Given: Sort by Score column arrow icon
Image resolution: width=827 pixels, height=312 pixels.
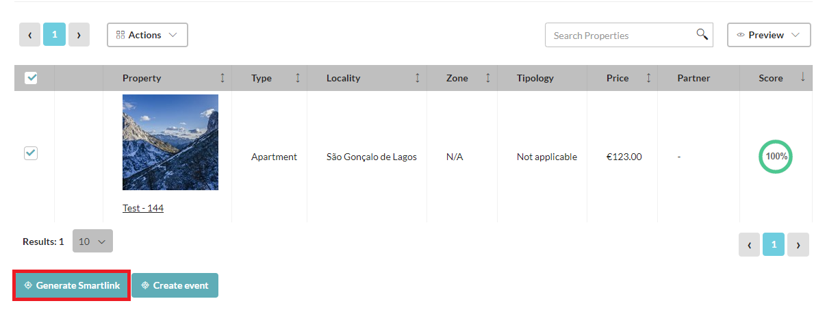Looking at the screenshot, I should (x=802, y=77).
